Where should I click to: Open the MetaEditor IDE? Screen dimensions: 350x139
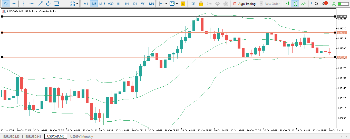coord(193,4)
